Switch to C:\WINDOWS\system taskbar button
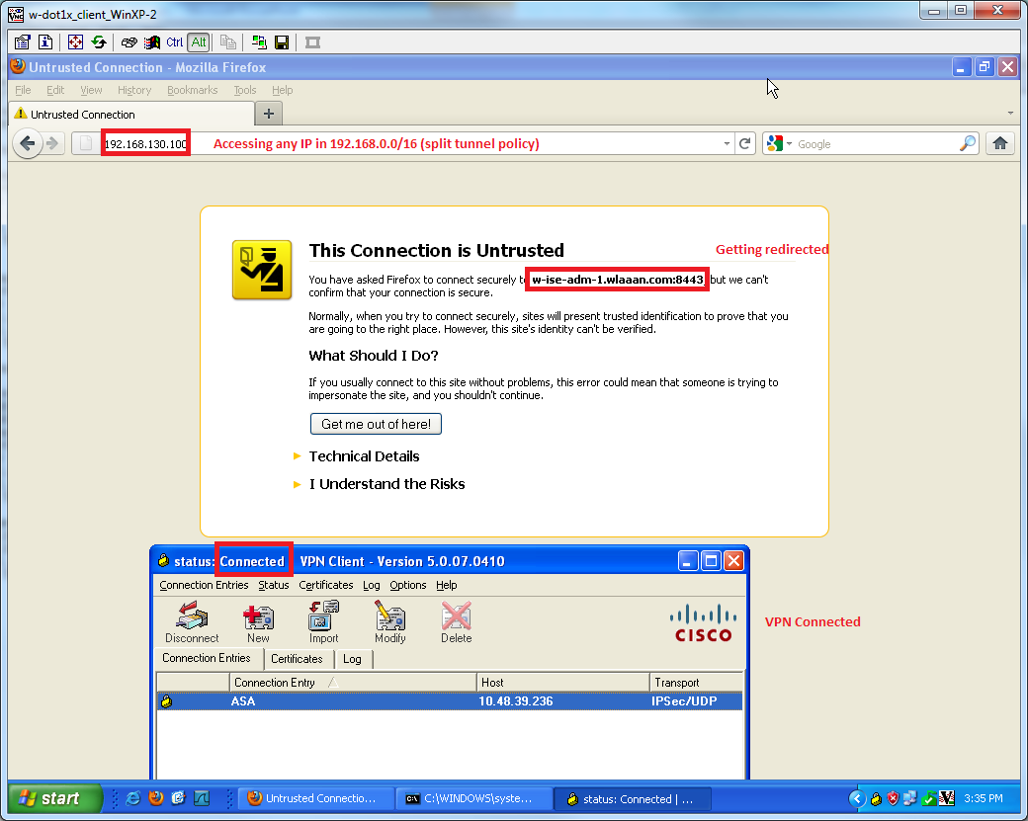 [474, 798]
